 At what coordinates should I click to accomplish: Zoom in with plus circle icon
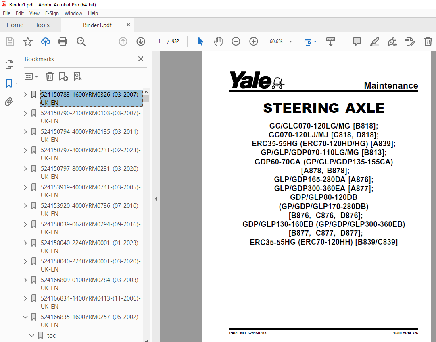pos(254,41)
